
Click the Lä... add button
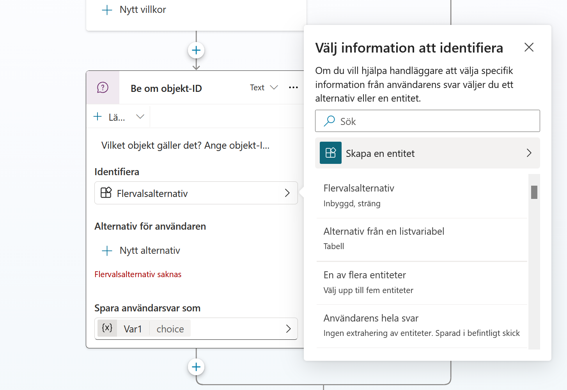pos(110,117)
